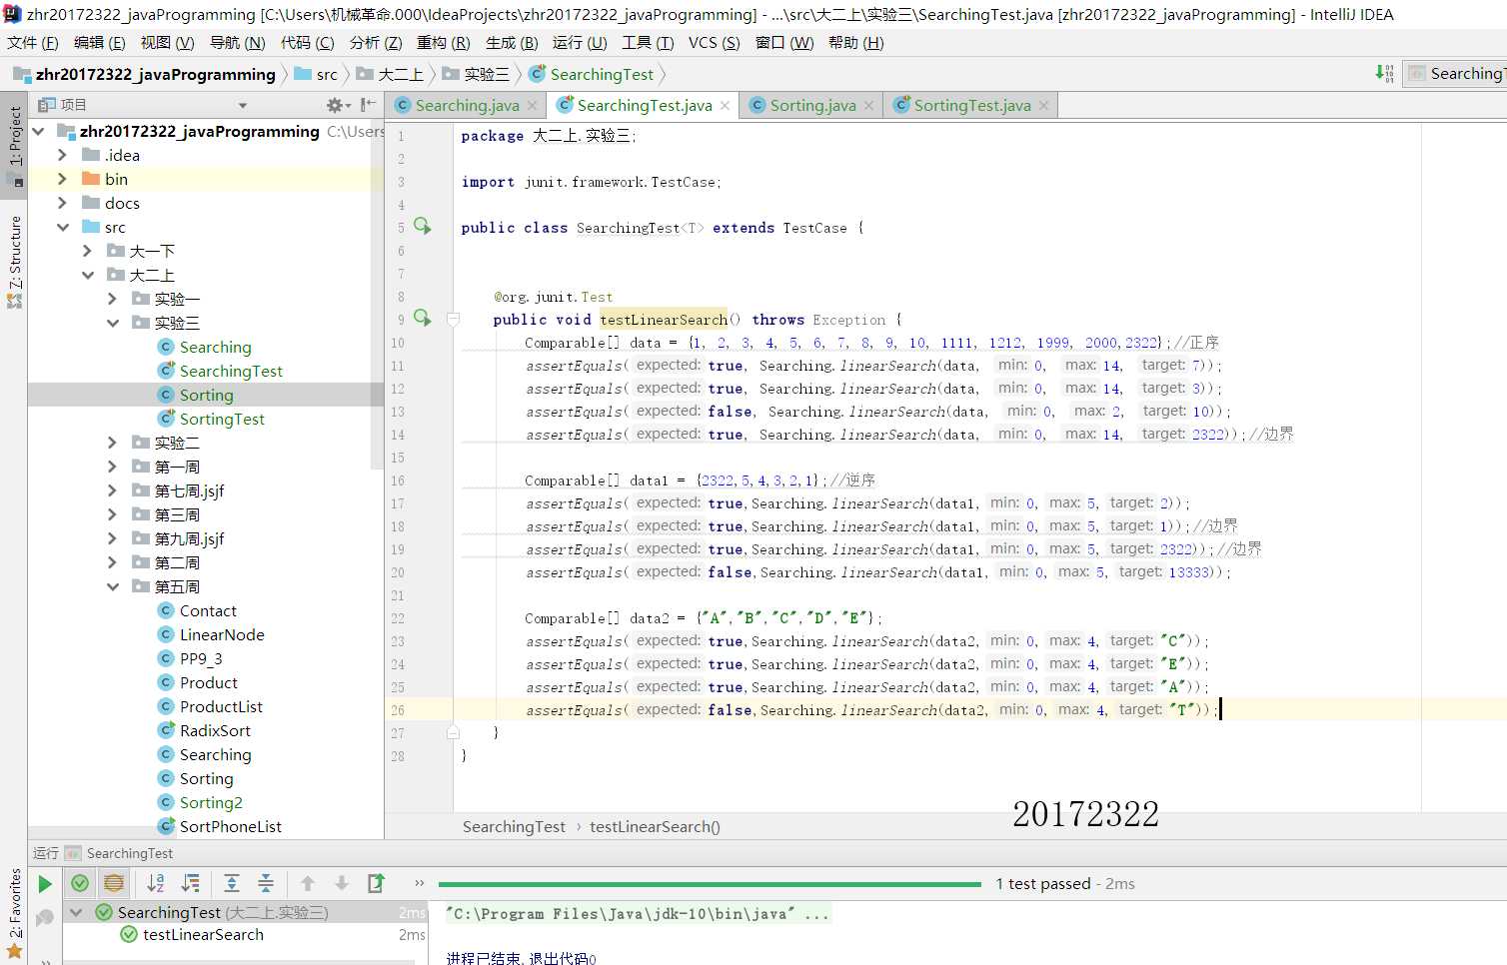Select RadixSort class in project tree
The width and height of the screenshot is (1507, 965).
pyautogui.click(x=215, y=730)
